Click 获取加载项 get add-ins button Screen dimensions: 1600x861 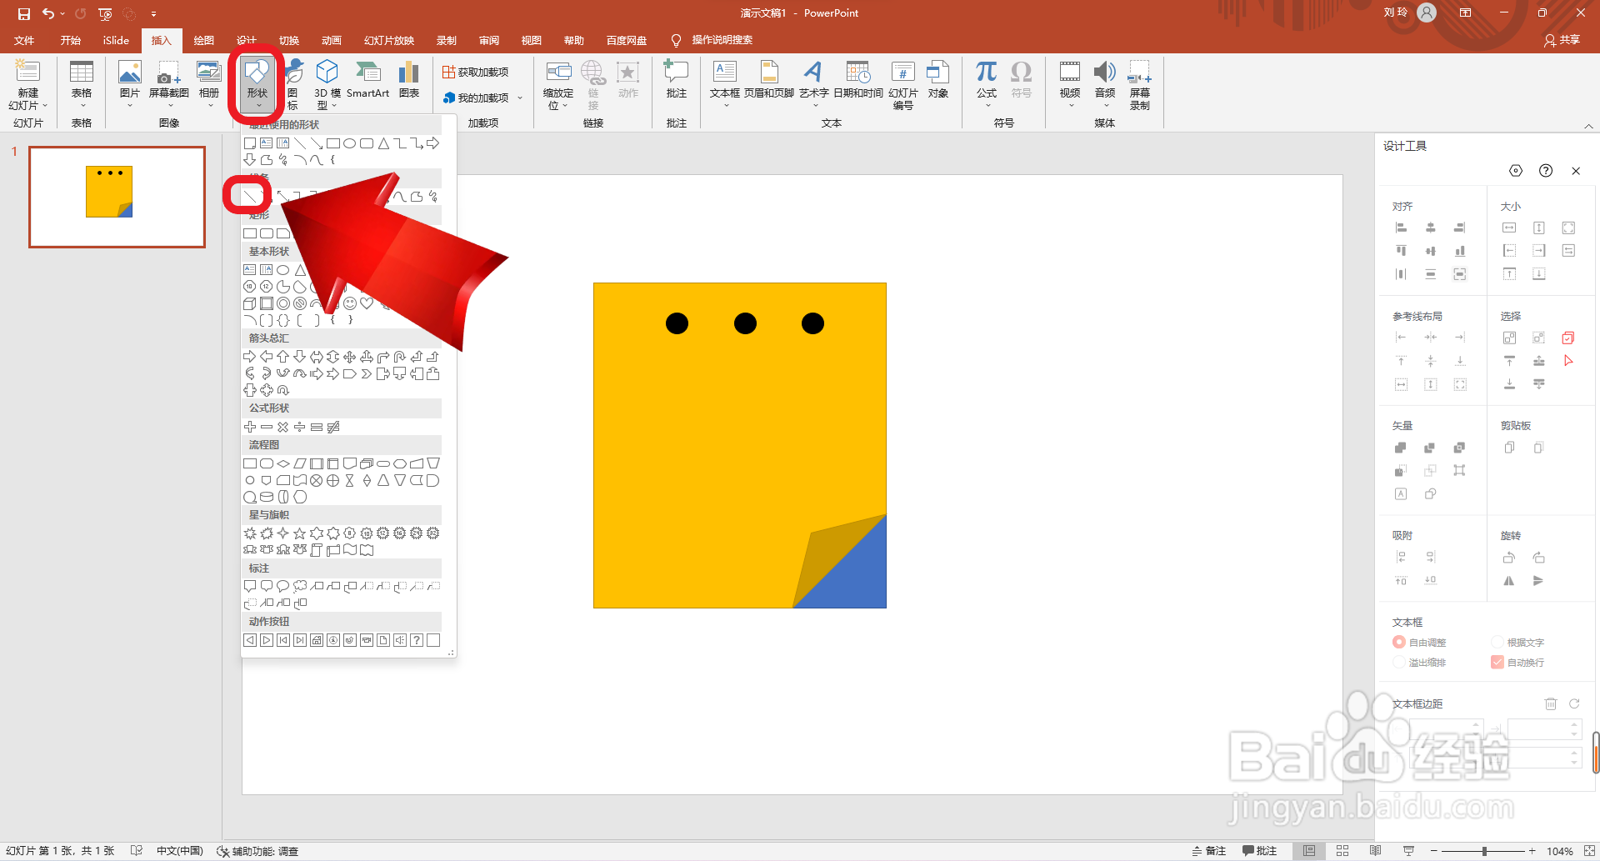(475, 72)
